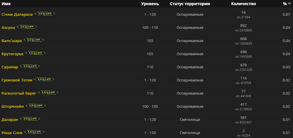
Task: Sort table by Имя column header
Action: click(6, 4)
